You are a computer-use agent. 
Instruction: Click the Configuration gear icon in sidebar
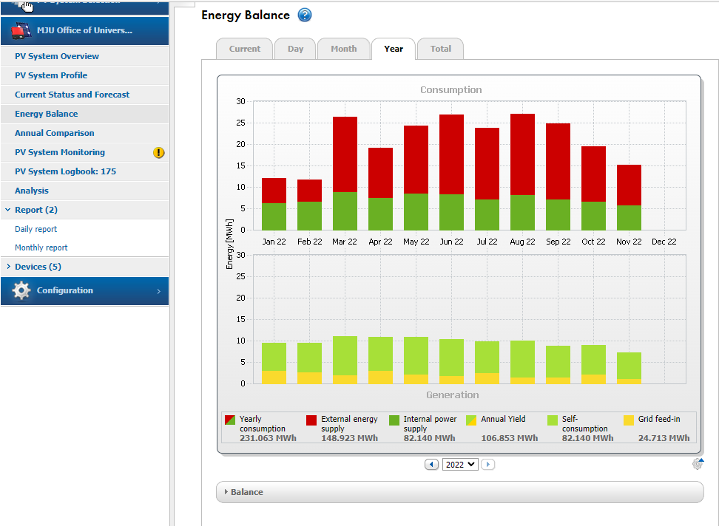point(21,291)
